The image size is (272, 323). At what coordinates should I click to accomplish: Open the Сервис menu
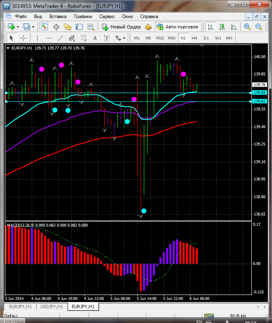tap(107, 16)
